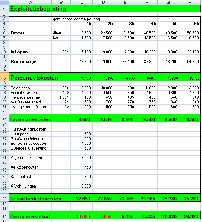
Task: Click the Personeelskosten heading cell
Action: pos(31,77)
